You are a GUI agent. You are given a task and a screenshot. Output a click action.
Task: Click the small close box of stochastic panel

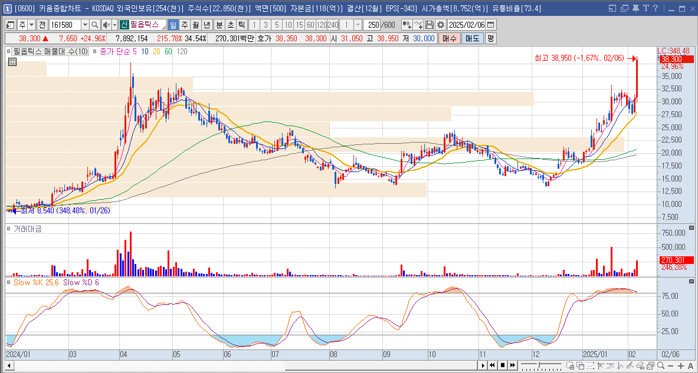click(x=691, y=282)
